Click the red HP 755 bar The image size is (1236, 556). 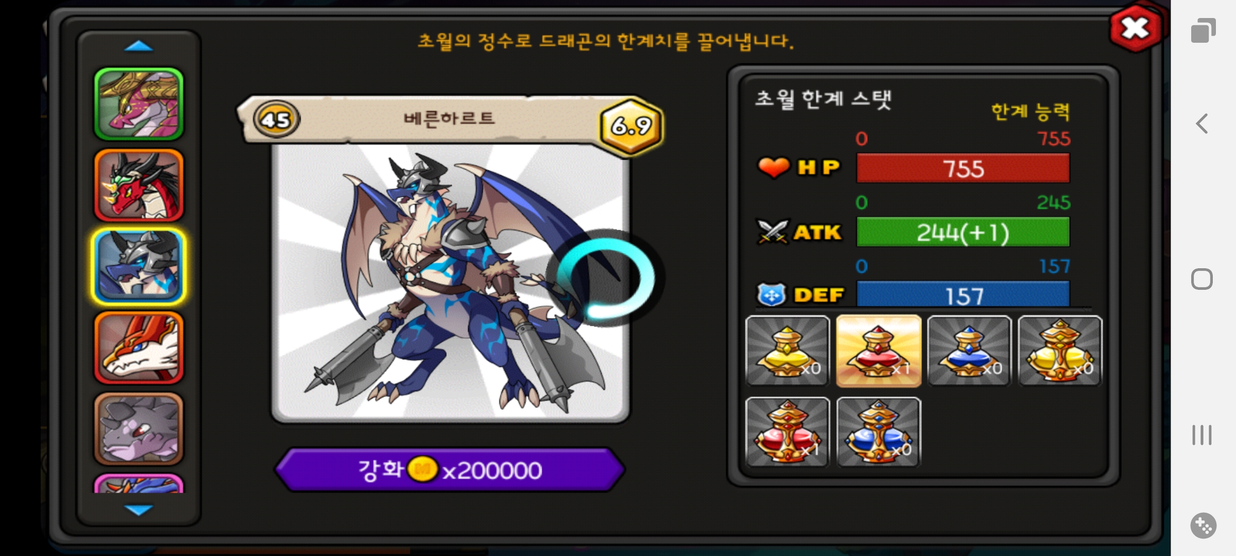963,168
